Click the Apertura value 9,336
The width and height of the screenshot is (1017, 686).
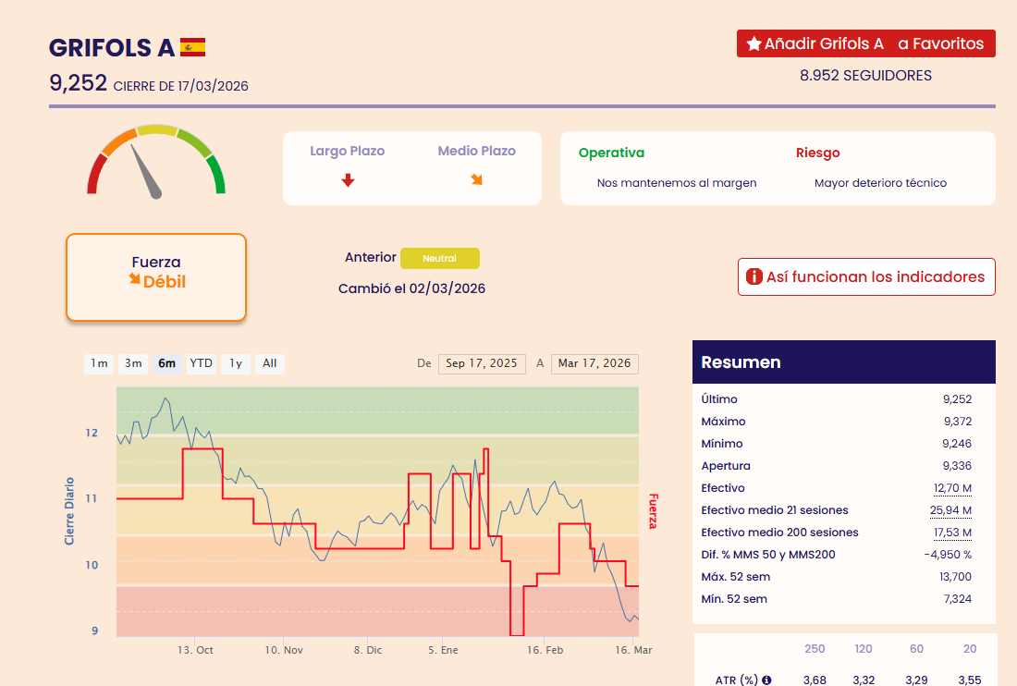click(957, 466)
